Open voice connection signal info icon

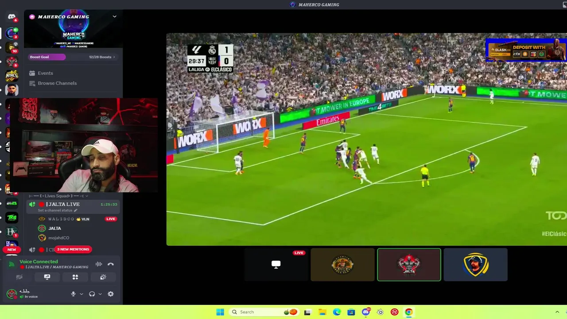pyautogui.click(x=12, y=264)
